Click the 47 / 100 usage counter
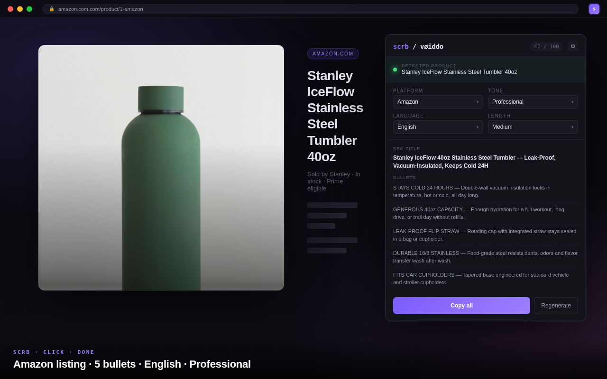Screen dimensions: 607x379 546,46
